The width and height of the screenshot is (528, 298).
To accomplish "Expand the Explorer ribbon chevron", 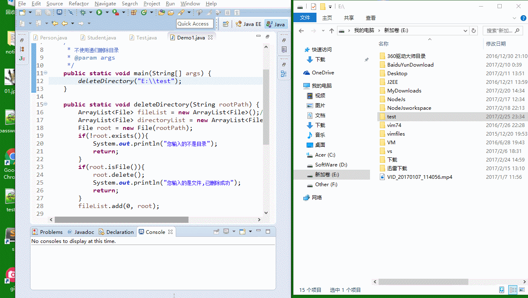I will click(515, 18).
